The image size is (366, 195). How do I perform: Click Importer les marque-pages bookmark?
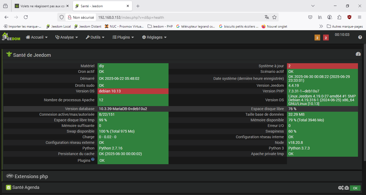pos(23,26)
